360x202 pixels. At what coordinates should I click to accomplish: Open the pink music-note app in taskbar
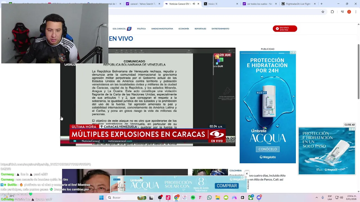(168, 198)
